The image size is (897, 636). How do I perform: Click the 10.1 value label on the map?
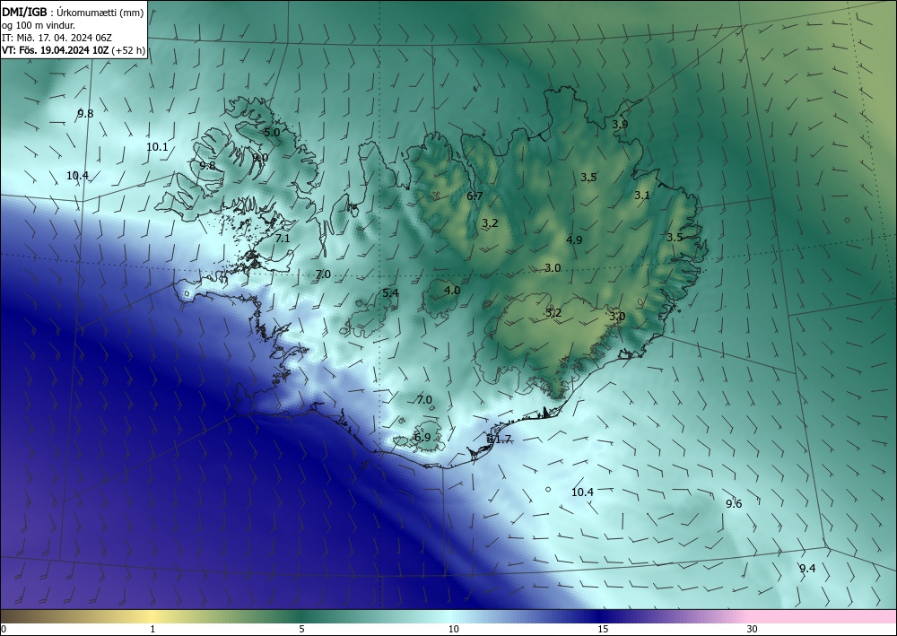(157, 147)
